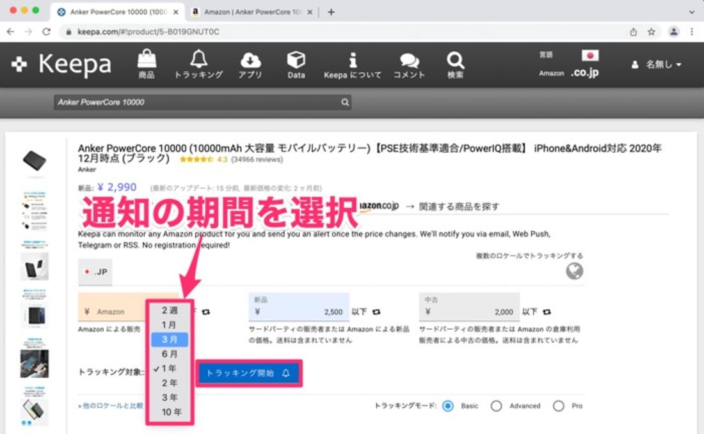Click the toggle icon beside 新品 以下

[x=376, y=312]
